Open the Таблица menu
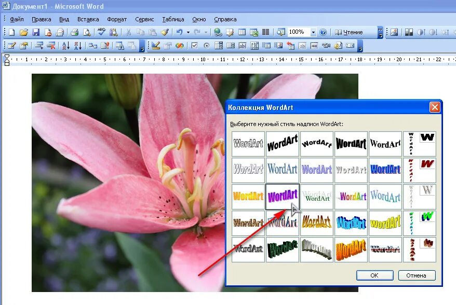 (x=173, y=20)
